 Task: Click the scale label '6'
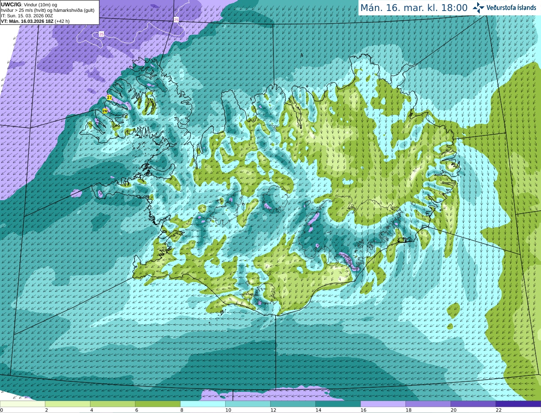coord(137,410)
